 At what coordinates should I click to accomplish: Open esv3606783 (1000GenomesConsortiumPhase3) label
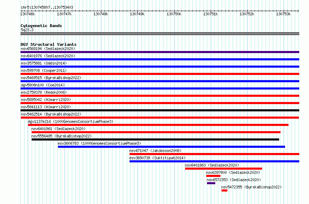point(99,143)
